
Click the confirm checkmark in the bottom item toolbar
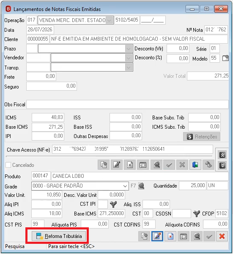click(x=209, y=236)
